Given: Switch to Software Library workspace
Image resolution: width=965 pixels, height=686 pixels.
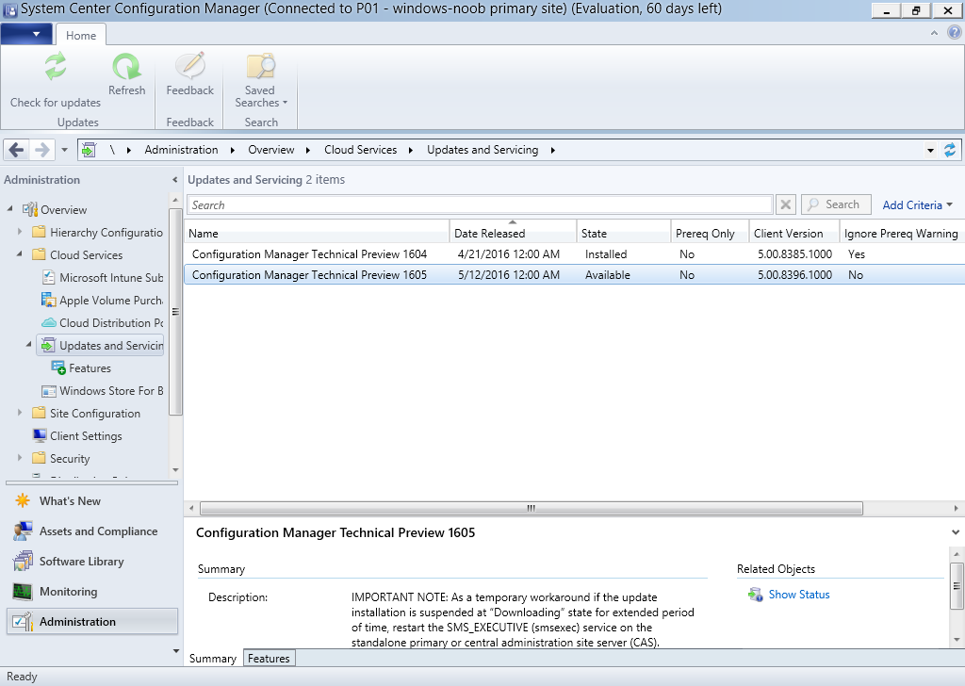Looking at the screenshot, I should pos(92,561).
